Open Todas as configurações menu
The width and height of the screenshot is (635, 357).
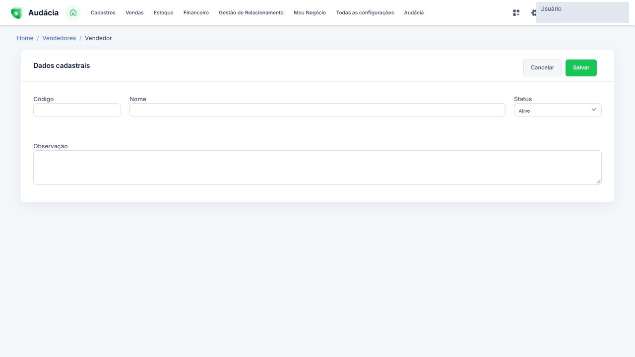coord(365,13)
